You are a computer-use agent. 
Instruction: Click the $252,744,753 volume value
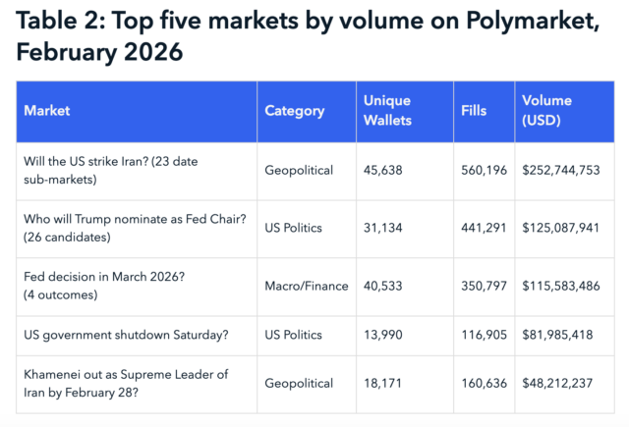coord(561,170)
